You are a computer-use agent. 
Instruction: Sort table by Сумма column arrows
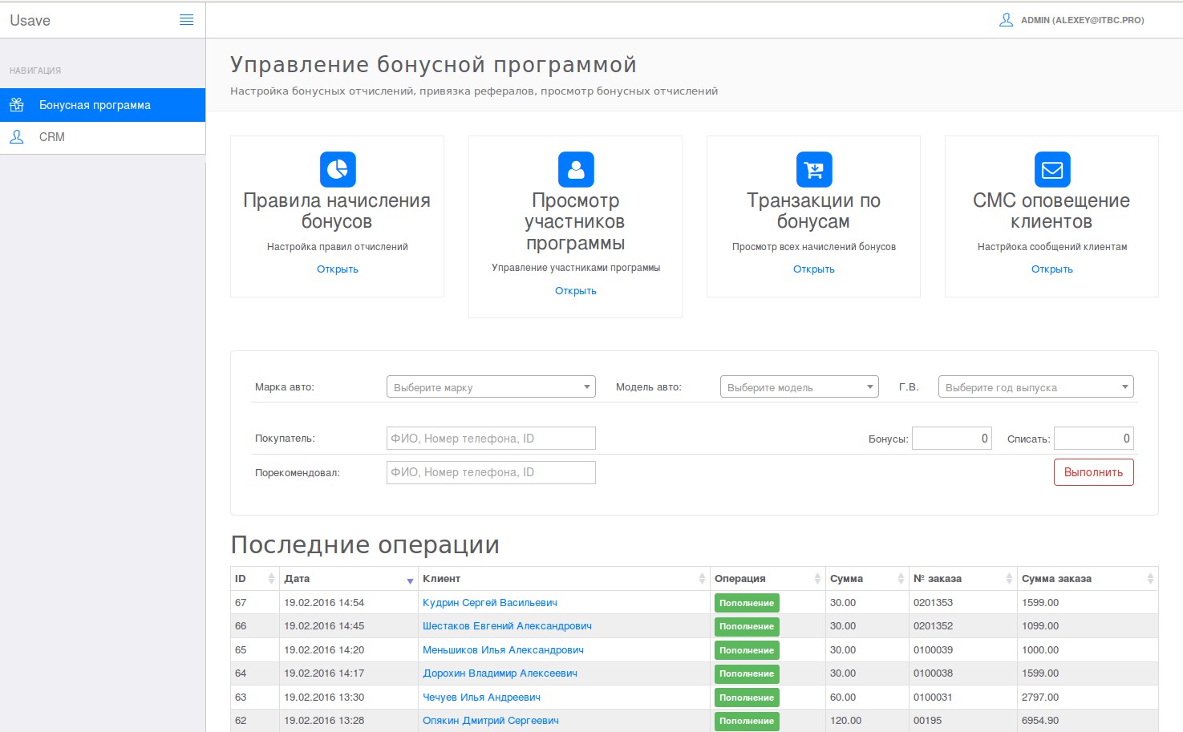click(901, 579)
